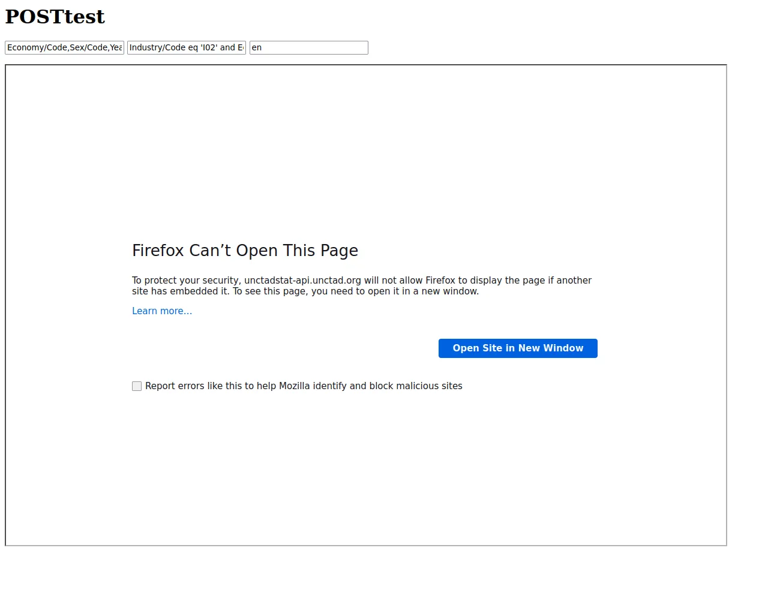Viewport: 768px width, 614px height.
Task: Click the word 'Firefox' in the error title
Action: 158,250
